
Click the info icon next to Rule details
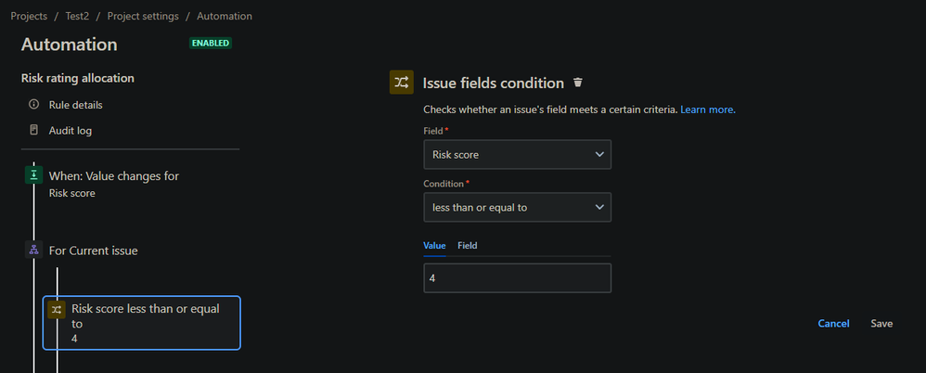point(33,105)
